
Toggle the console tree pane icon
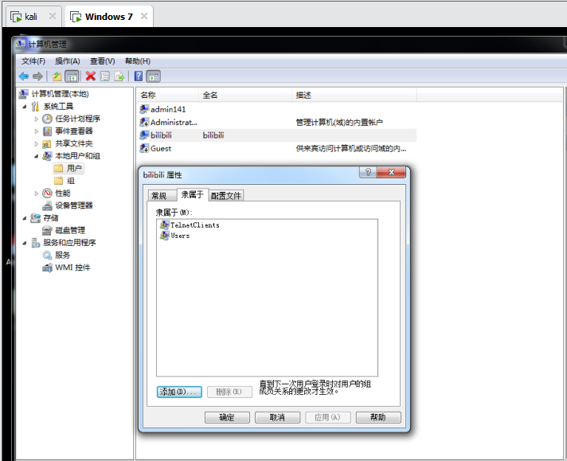coord(72,76)
